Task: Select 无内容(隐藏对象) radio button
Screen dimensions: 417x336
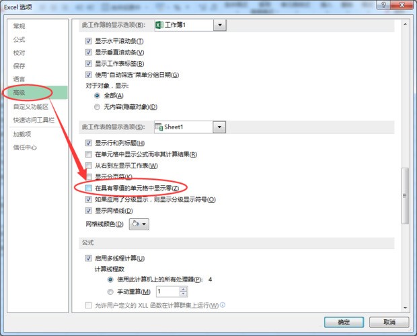Action: 97,107
